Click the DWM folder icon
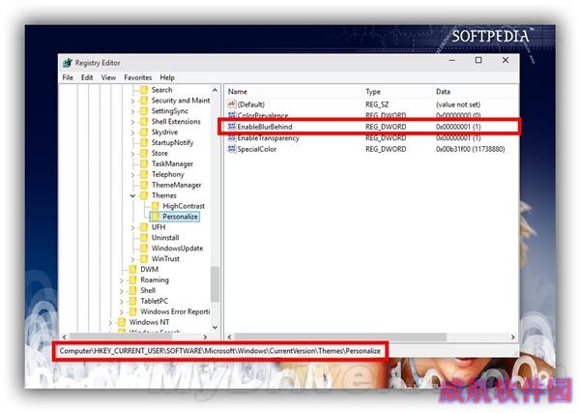This screenshot has width=580, height=413. coord(132,269)
